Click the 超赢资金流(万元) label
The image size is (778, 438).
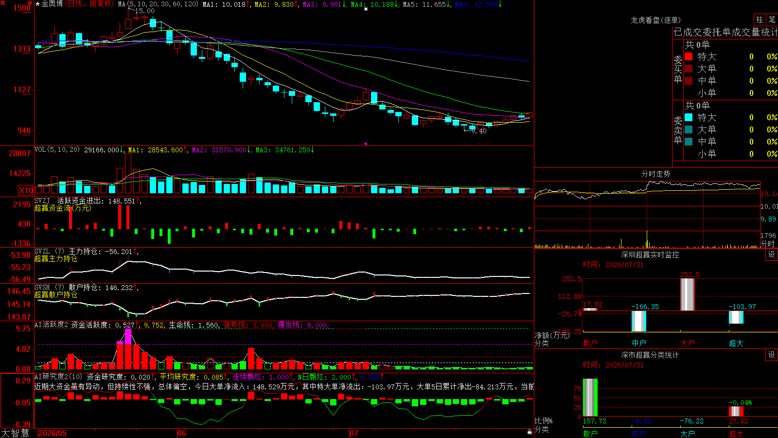(x=63, y=208)
